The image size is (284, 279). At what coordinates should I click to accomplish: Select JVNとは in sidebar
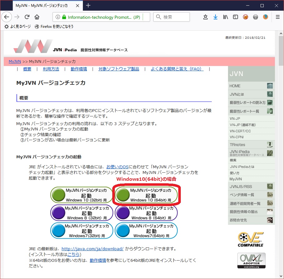(x=251, y=94)
